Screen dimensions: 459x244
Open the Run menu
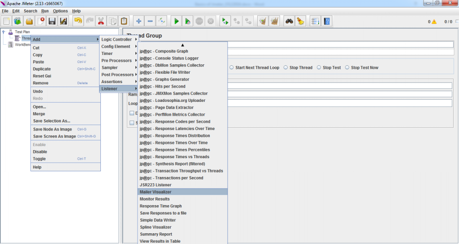coord(45,11)
